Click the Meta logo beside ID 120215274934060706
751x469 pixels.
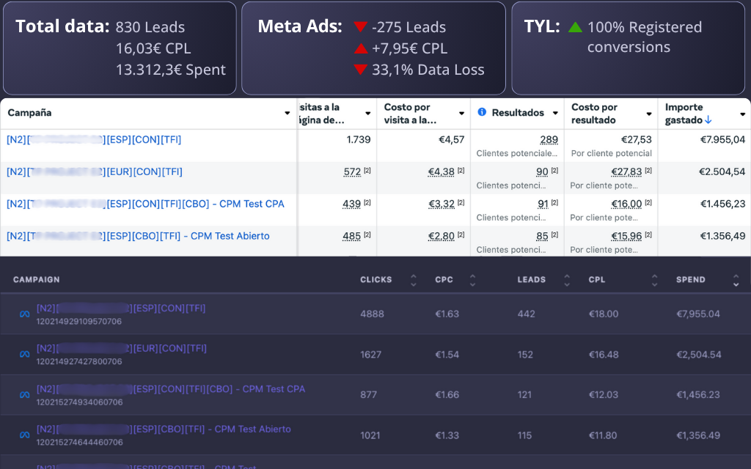point(24,395)
